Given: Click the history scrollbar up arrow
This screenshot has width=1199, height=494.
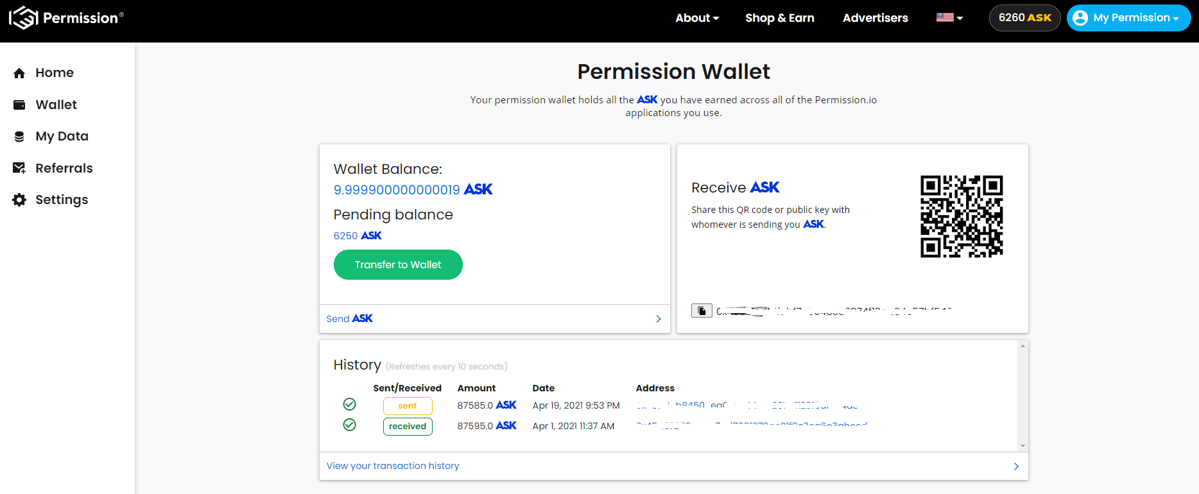Looking at the screenshot, I should (x=1022, y=346).
